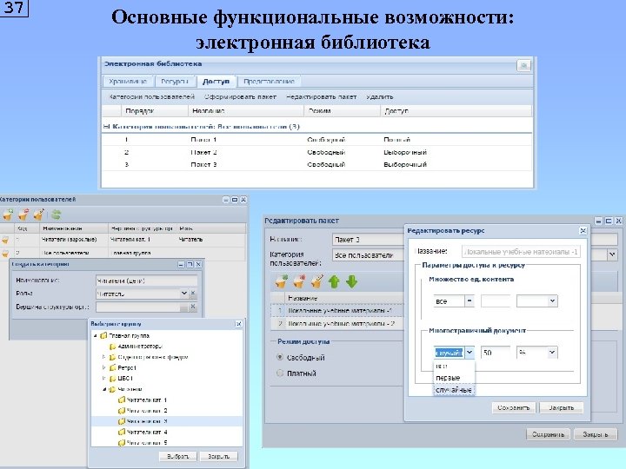
Task: Collapse the Читатели tree node
Action: tap(104, 389)
